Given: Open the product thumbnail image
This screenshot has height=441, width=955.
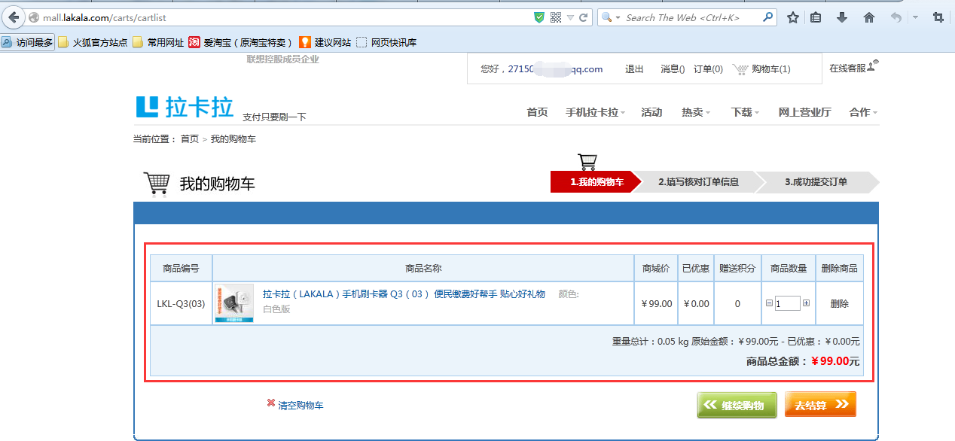Looking at the screenshot, I should [234, 303].
